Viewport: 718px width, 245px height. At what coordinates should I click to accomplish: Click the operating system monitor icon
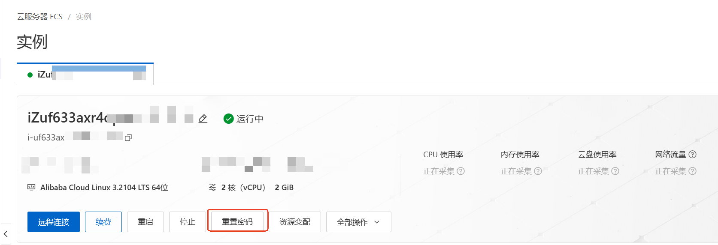[x=31, y=187]
